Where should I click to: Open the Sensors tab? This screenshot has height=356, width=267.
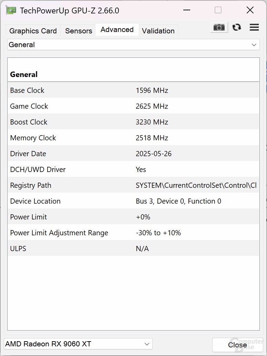click(79, 31)
